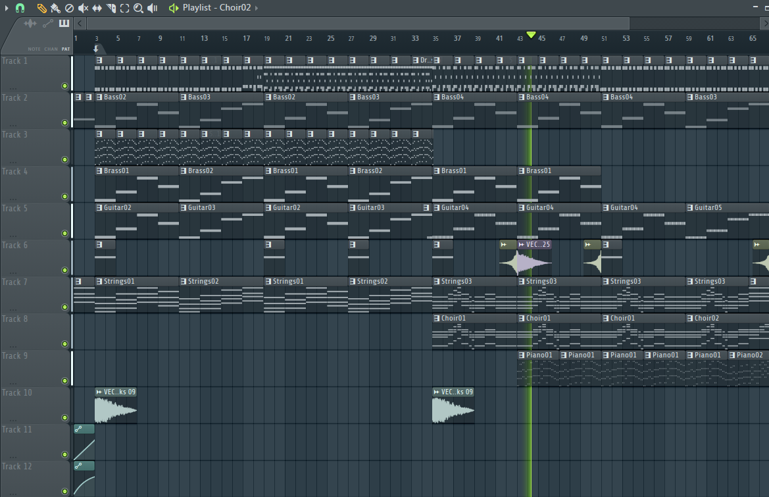Viewport: 769px width, 497px height.
Task: Click the Track 11 automation ramp clip
Action: tap(84, 442)
